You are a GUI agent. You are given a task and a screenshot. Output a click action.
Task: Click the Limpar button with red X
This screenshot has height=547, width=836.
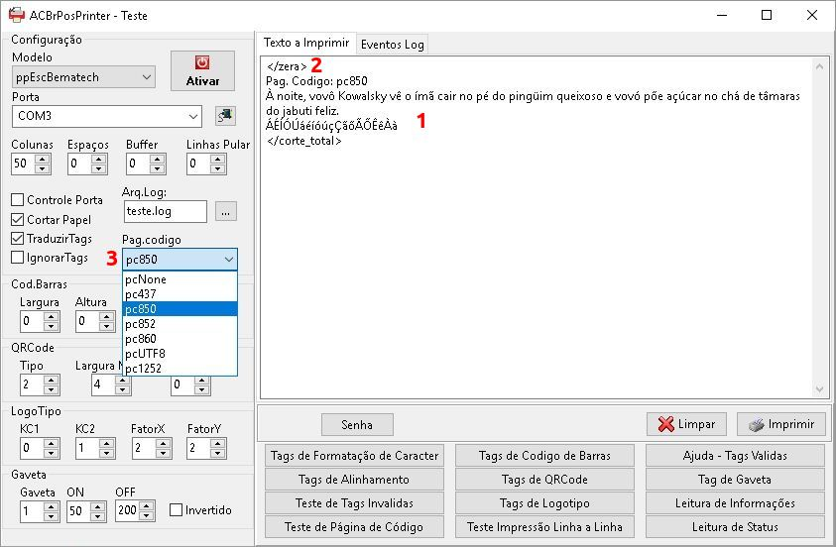686,424
